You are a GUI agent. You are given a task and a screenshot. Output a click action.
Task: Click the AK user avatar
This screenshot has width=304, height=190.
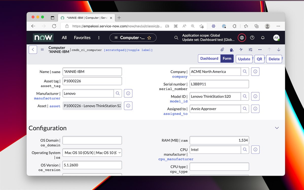(276, 37)
